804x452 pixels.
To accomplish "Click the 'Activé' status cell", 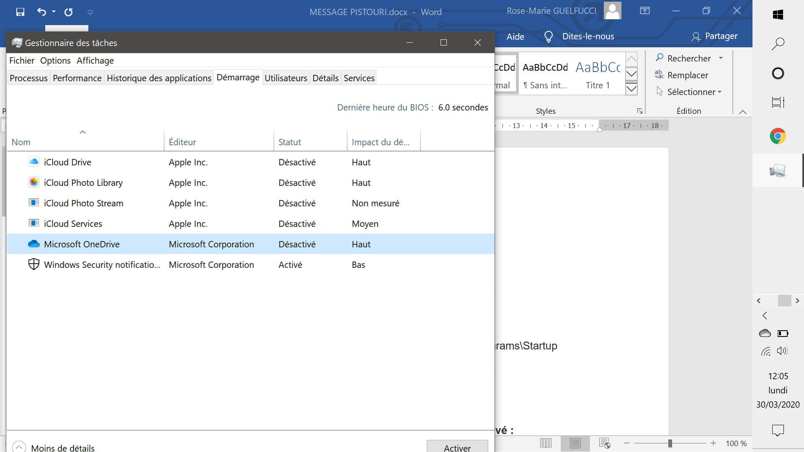I will (290, 265).
